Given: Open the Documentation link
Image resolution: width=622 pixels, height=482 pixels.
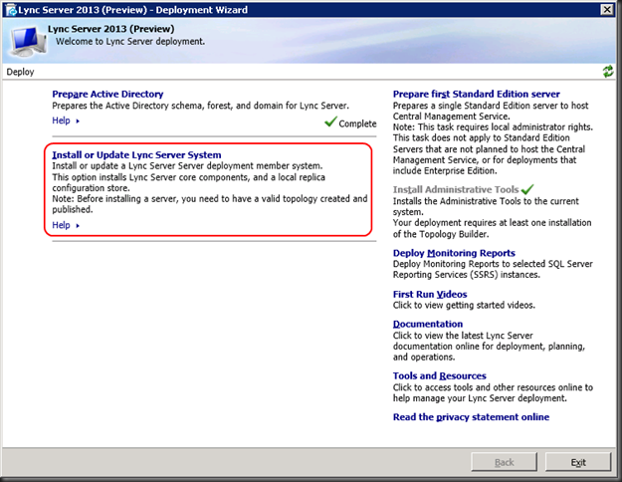Looking at the screenshot, I should 428,324.
